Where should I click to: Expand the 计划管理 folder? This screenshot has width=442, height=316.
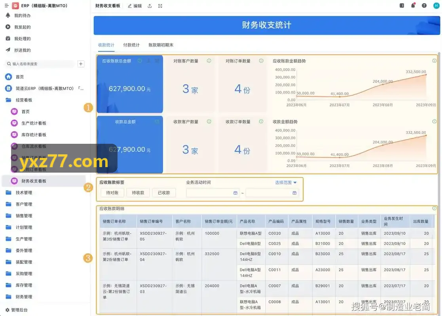click(x=19, y=227)
